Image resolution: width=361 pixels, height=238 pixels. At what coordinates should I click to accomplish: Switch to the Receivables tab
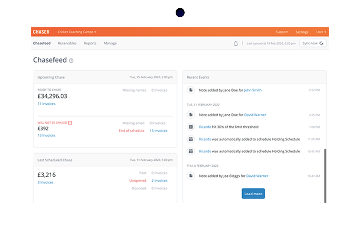point(67,43)
